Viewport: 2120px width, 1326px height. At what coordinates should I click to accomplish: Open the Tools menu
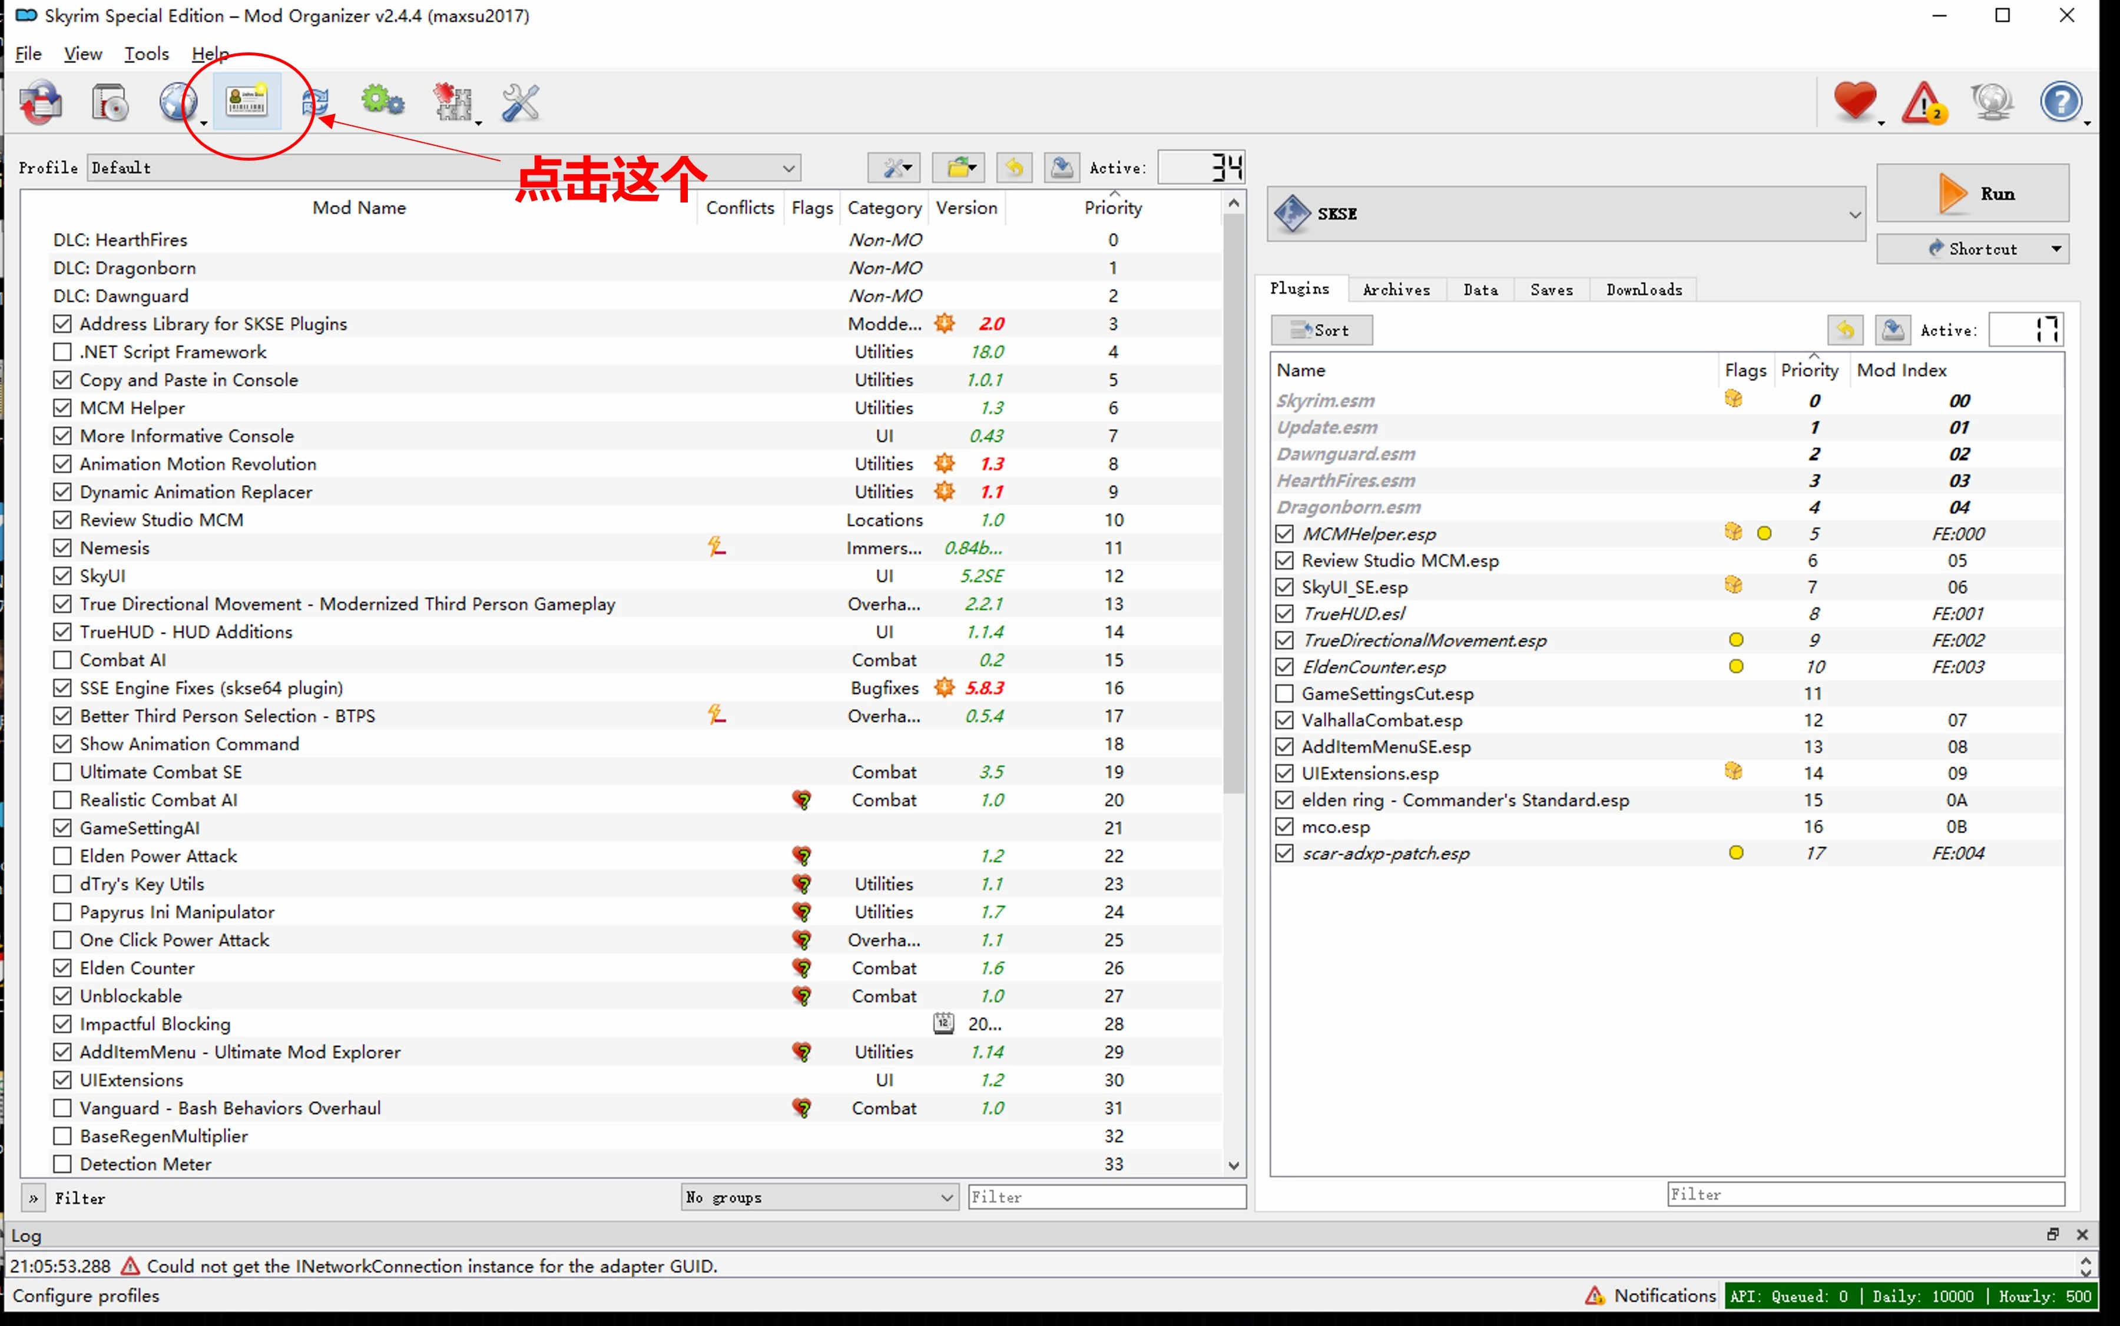pos(147,54)
